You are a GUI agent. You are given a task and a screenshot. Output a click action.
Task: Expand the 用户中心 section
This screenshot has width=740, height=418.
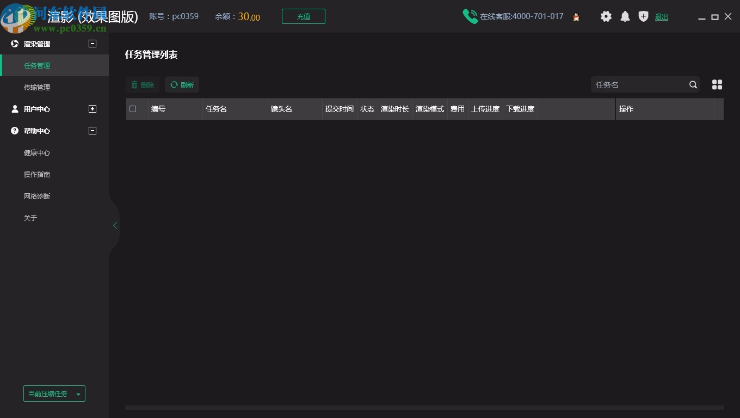(x=92, y=109)
